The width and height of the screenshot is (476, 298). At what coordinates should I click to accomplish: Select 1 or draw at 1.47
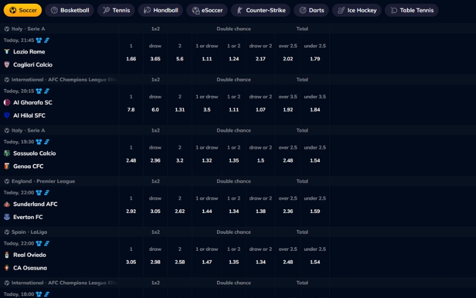click(x=206, y=262)
